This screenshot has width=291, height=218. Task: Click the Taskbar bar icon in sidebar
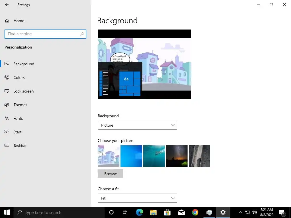click(7, 145)
